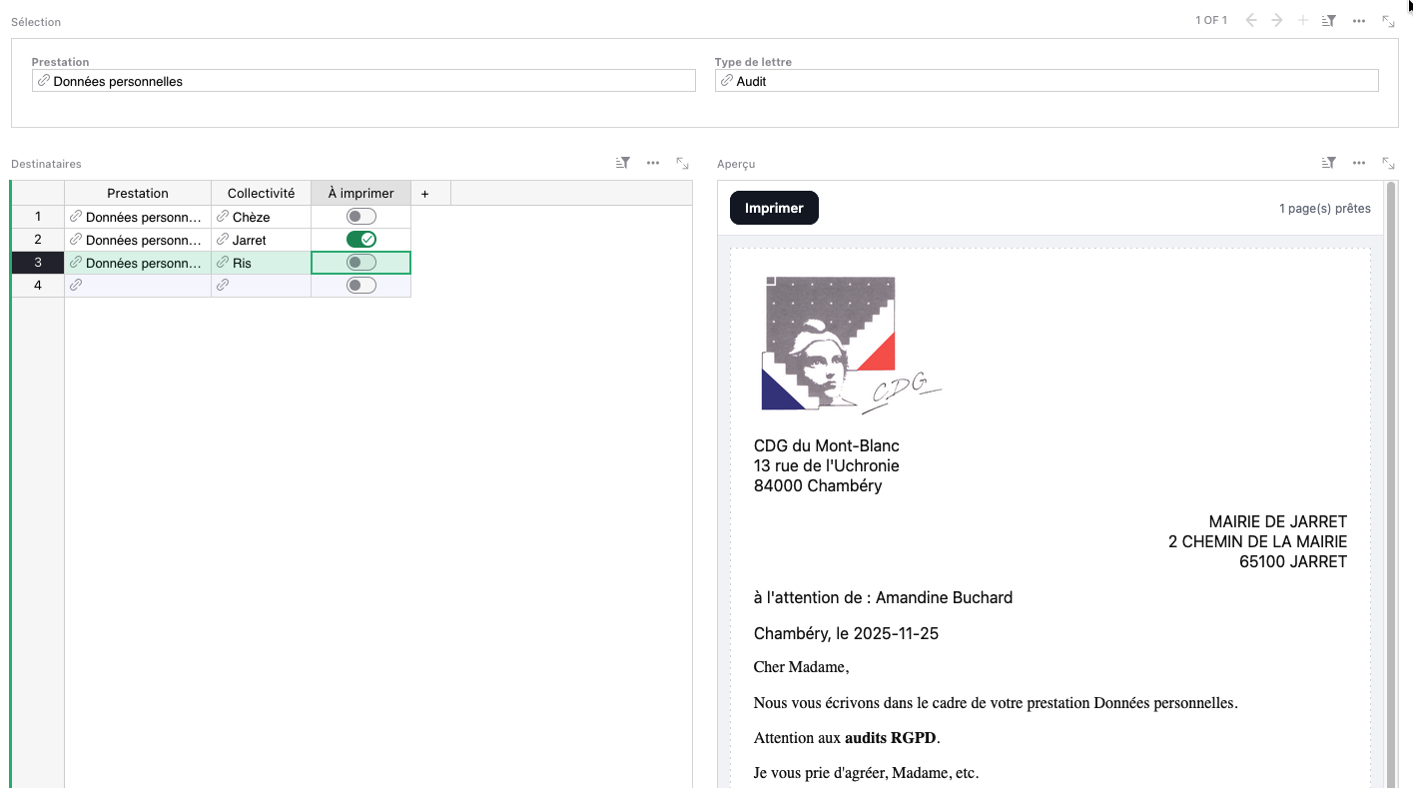Screen dimensions: 1413x788
Task: Go to the next record arrow
Action: (1276, 21)
